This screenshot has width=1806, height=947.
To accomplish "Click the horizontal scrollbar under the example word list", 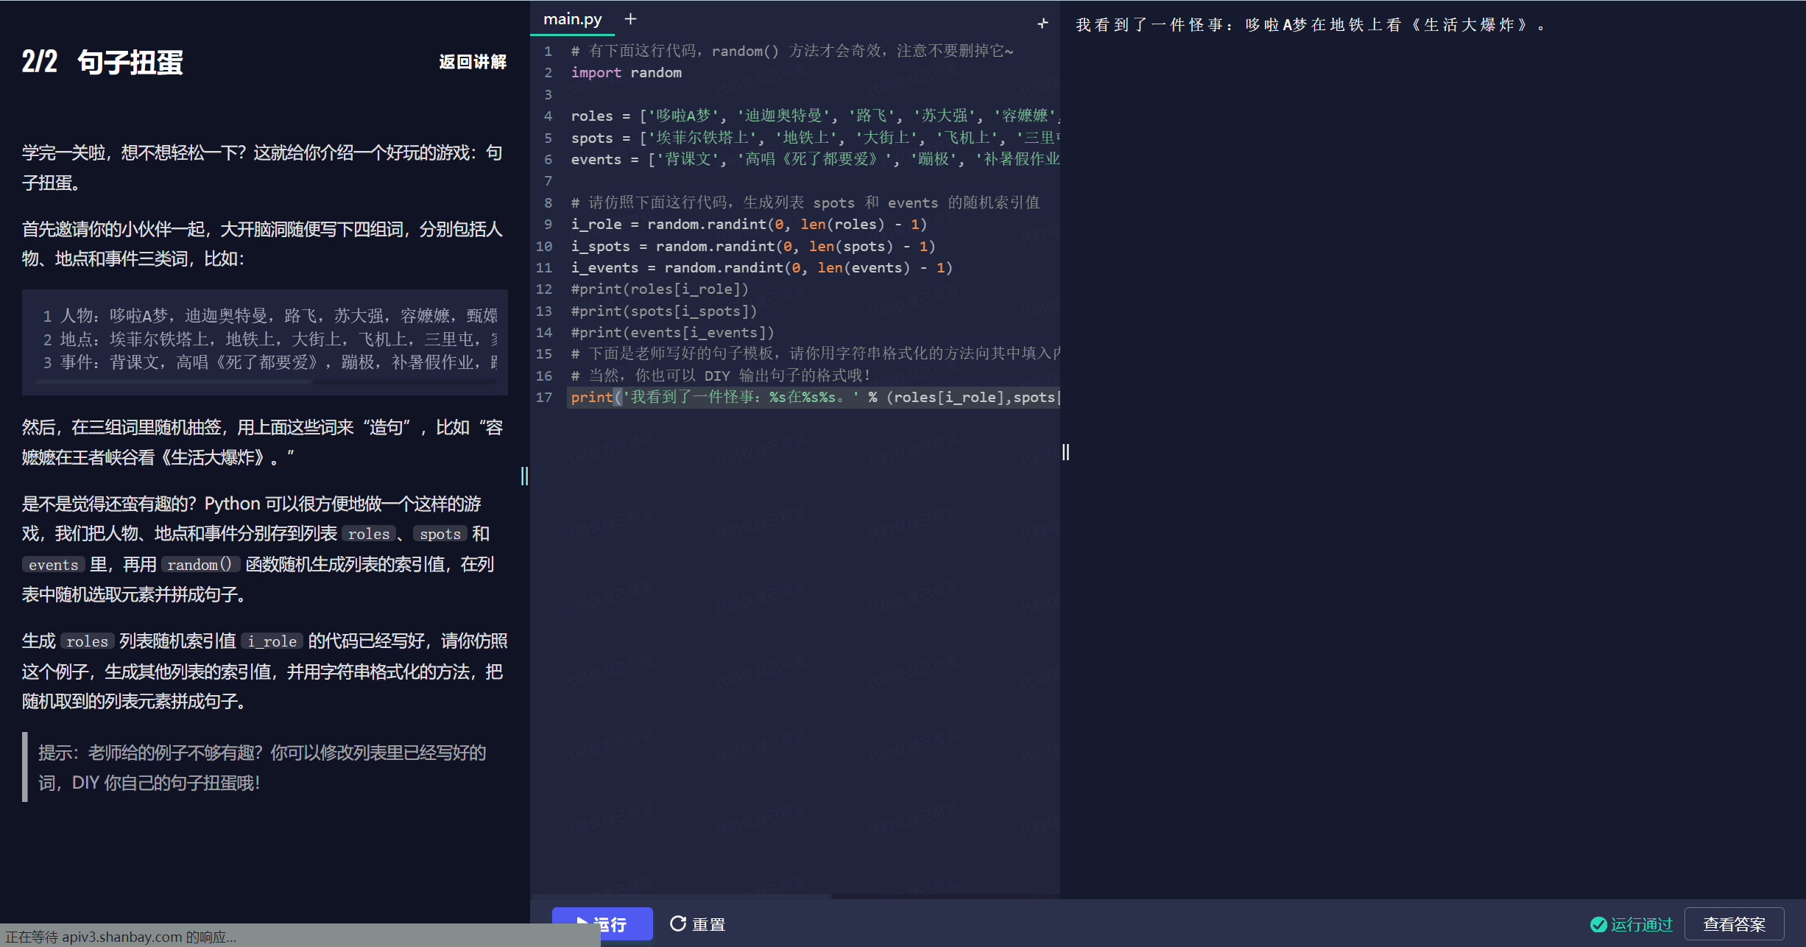I will (174, 382).
